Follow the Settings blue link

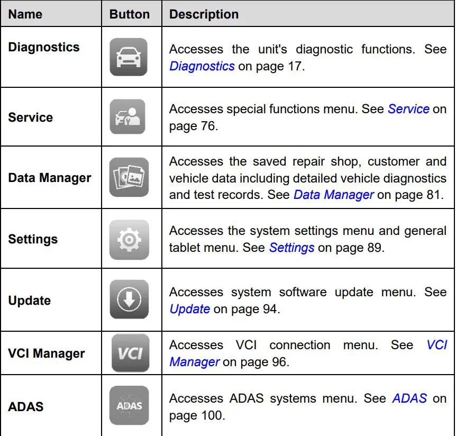tap(291, 248)
